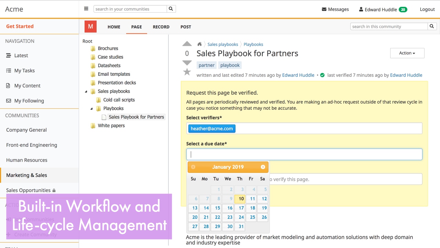This screenshot has height=248, width=440.
Task: Pick January 27 in calendar
Action: pos(194,226)
